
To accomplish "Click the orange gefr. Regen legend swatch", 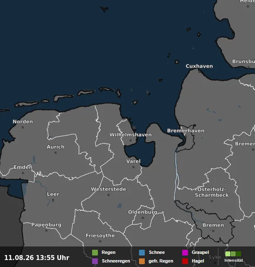I will 142,261.
